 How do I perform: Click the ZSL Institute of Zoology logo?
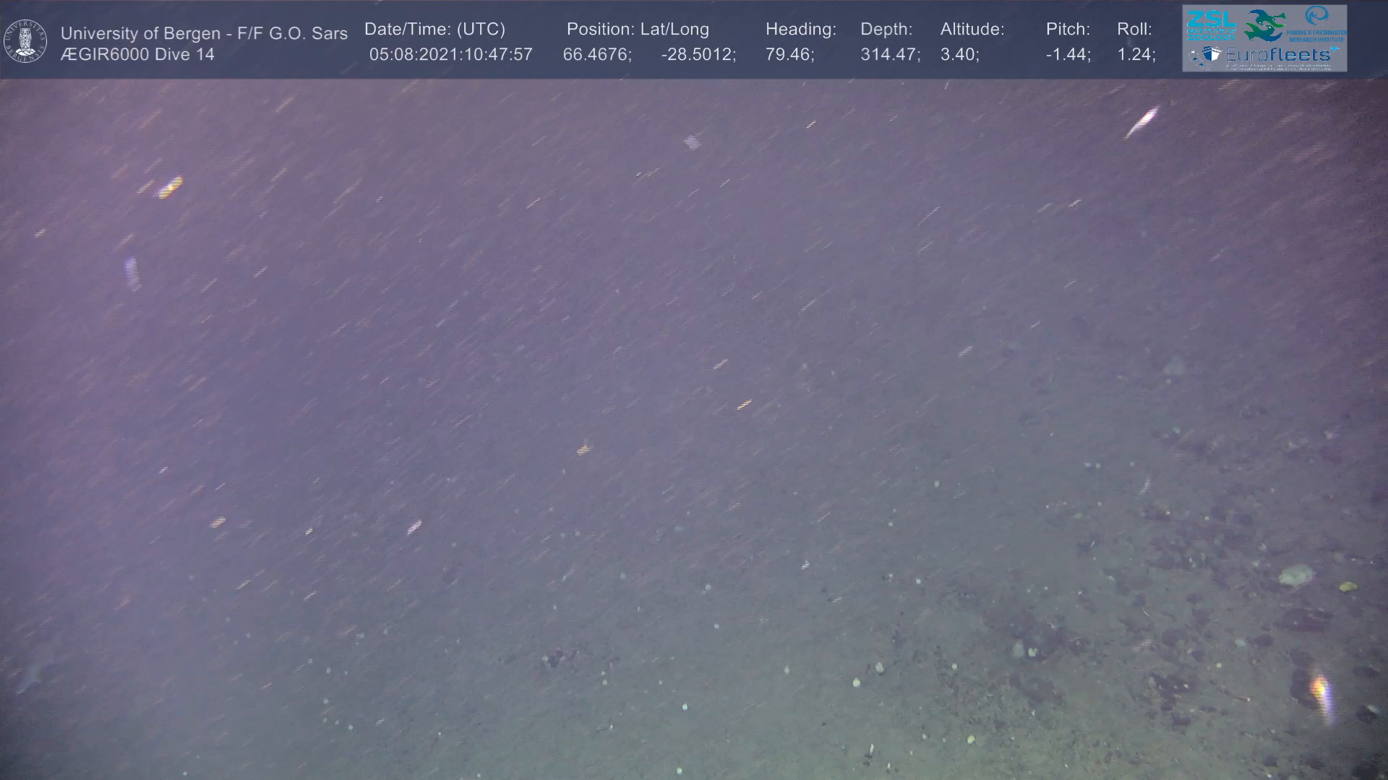coord(1211,25)
